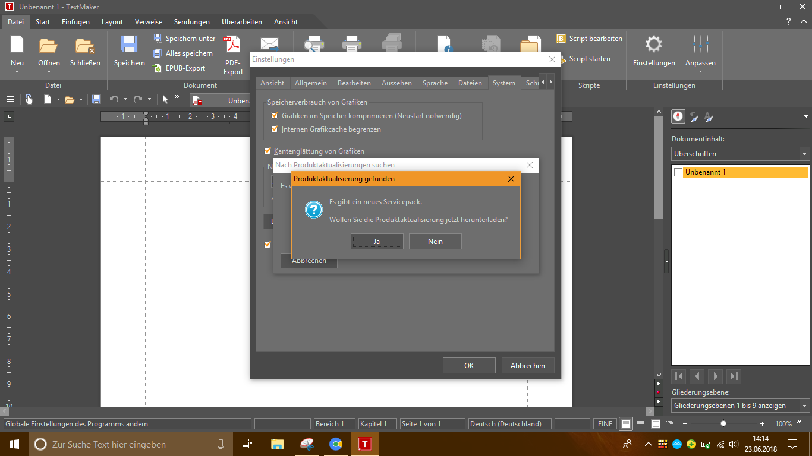Screen dimensions: 812x456
Task: Jump to last heading navigator button
Action: click(x=734, y=376)
